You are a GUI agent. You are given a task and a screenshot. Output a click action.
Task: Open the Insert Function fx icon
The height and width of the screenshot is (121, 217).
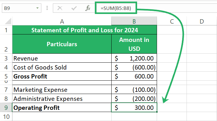88,8
